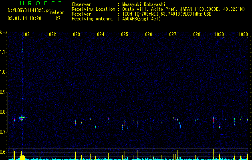Click the strong meteor echo just before 1029
This screenshot has width=252, height=160.
pos(213,121)
